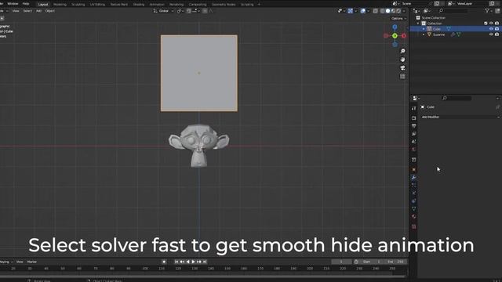
Task: Toggle Collection exclude checkbox in outliner
Action: [486, 23]
